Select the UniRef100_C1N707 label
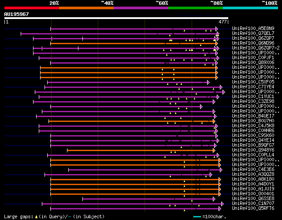Image resolution: width=282 pixels, height=220 pixels. click(x=253, y=203)
